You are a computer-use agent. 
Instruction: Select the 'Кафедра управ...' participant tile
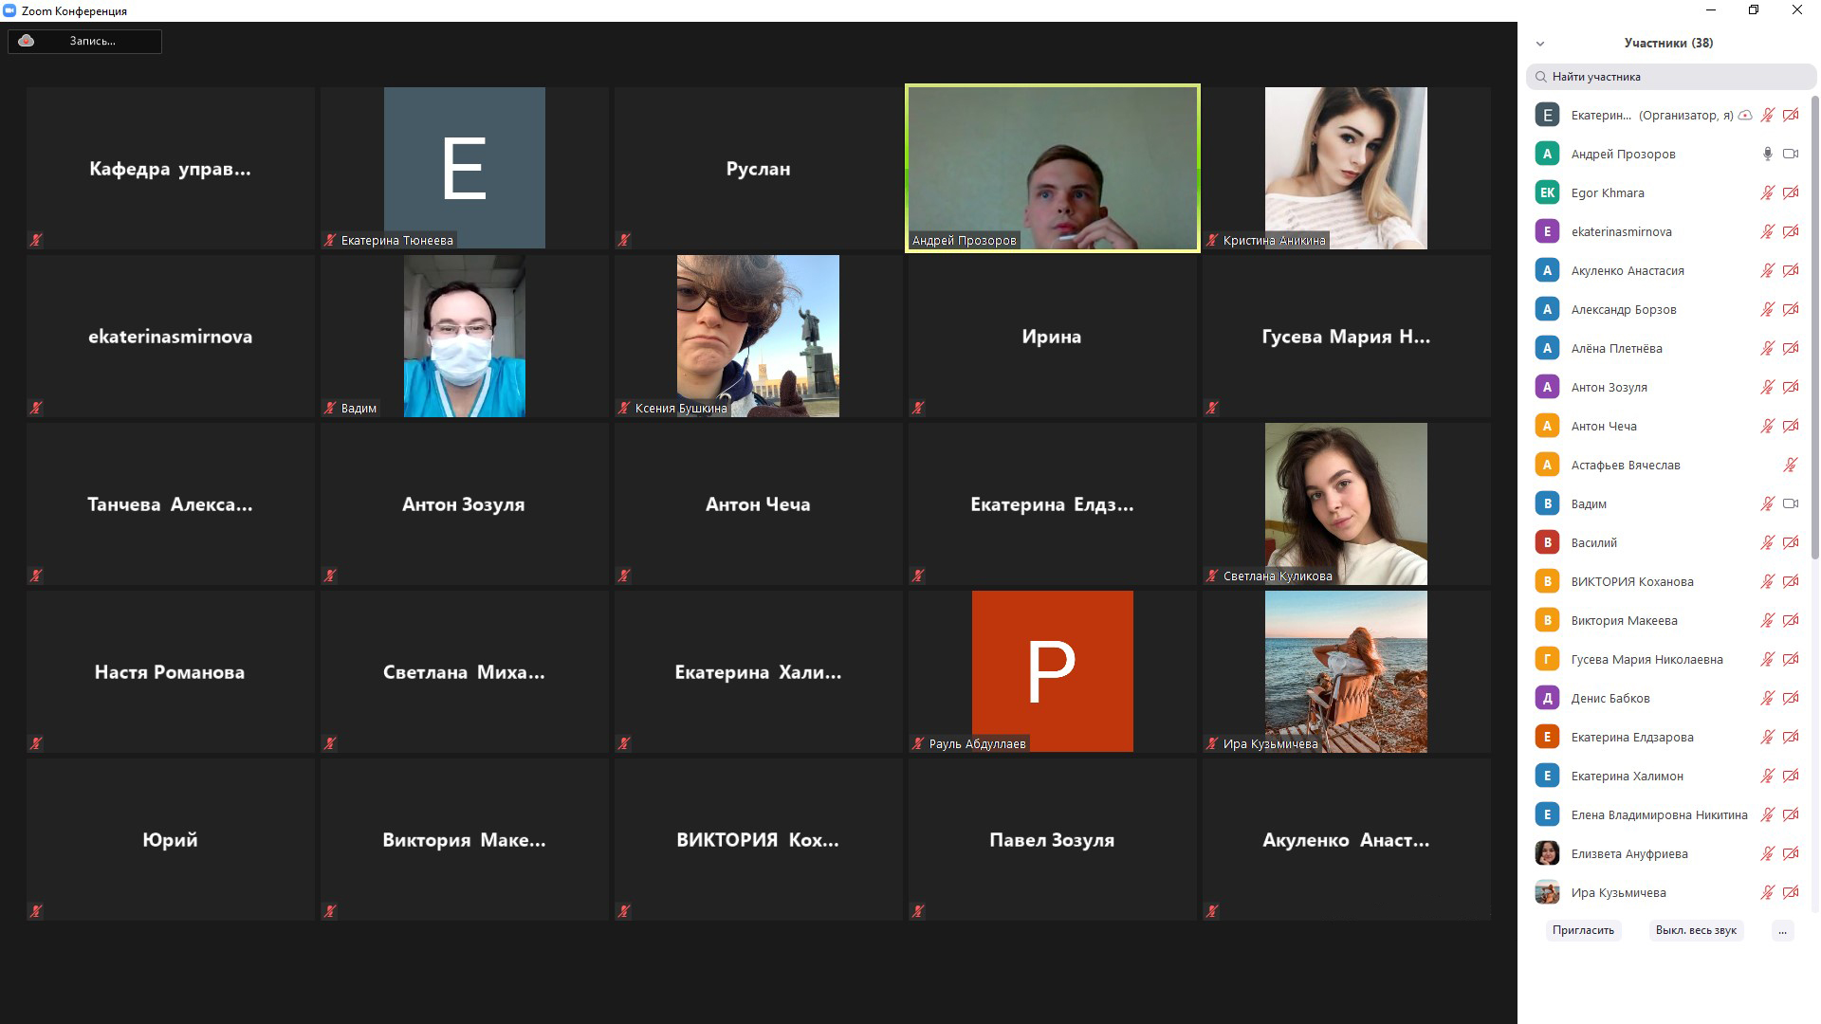tap(170, 168)
